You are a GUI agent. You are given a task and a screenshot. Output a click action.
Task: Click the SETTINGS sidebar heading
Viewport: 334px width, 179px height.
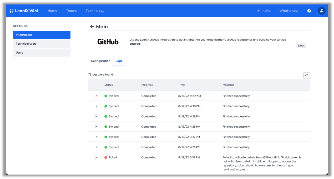[x=21, y=26]
